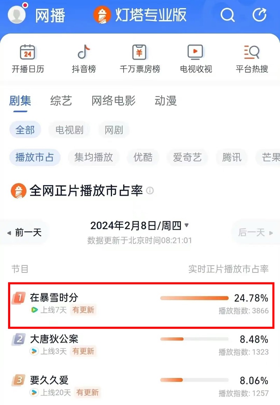The width and height of the screenshot is (280, 405).
Task: Select the 集均播放 filter chip
Action: (93, 157)
